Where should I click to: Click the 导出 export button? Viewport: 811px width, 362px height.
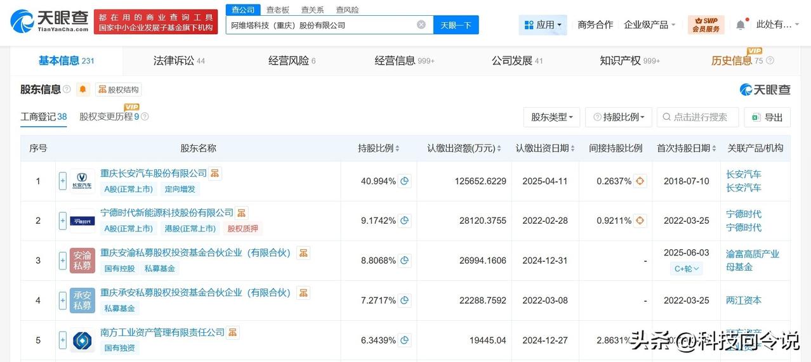coord(767,117)
